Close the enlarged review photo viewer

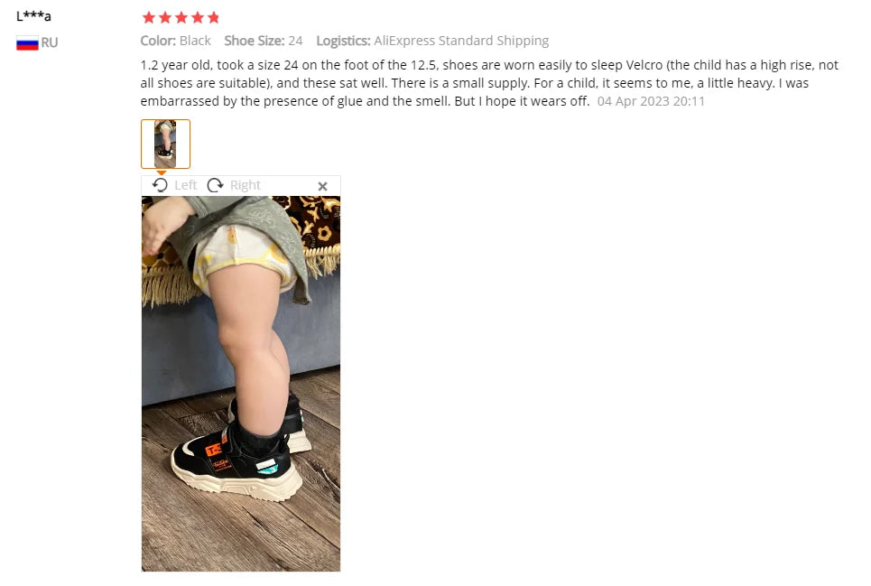click(323, 186)
